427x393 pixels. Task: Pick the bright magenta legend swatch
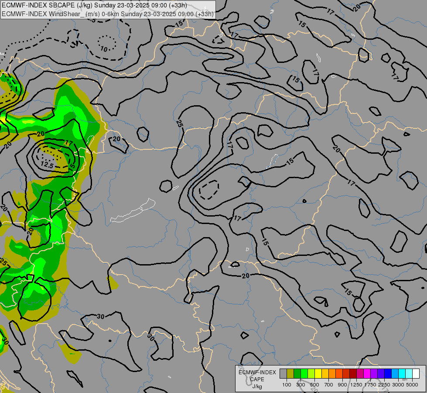367,373
